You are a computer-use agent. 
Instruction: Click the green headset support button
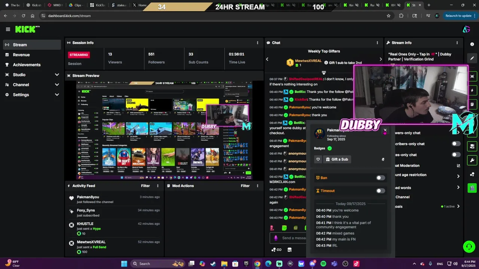click(469, 247)
